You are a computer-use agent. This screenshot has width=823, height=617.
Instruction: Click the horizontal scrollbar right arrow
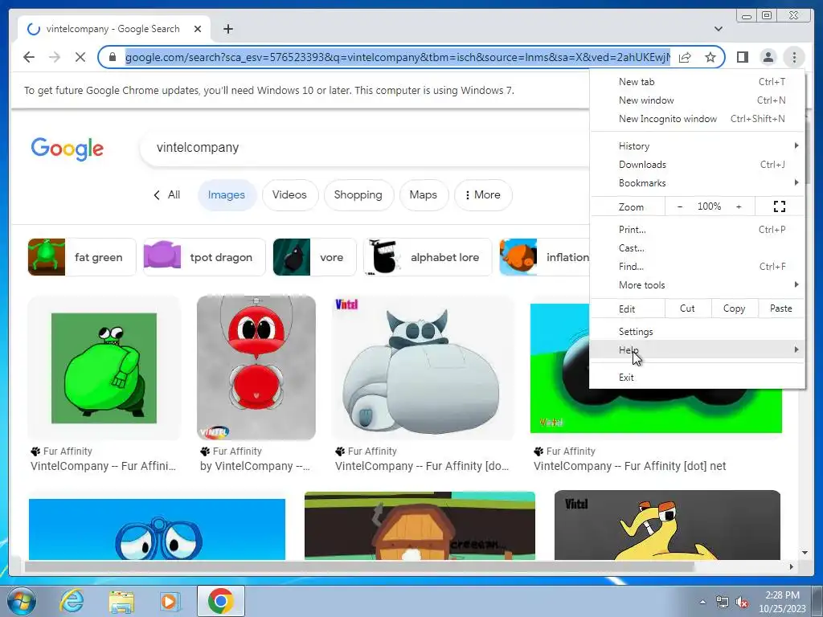(x=791, y=566)
